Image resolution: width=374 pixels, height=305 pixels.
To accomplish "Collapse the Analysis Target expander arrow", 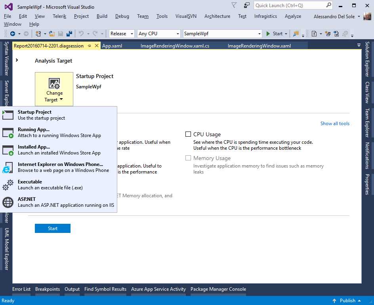I will click(x=17, y=60).
